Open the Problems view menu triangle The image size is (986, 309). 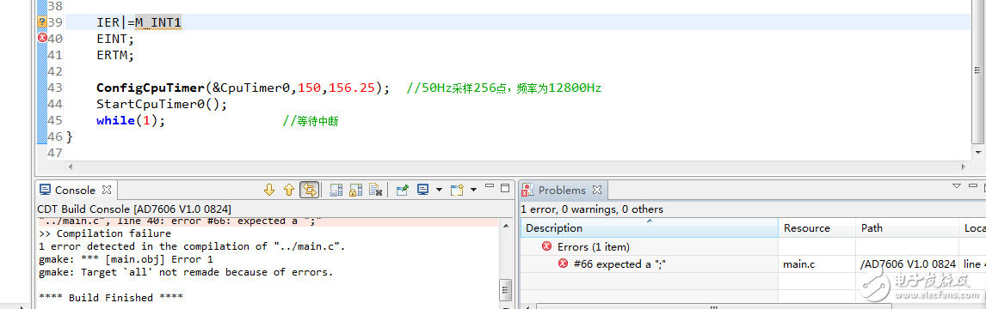pyautogui.click(x=957, y=186)
